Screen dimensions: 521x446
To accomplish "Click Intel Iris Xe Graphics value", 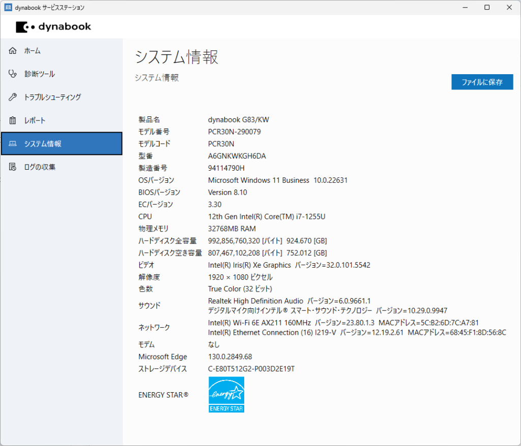I will coord(289,265).
